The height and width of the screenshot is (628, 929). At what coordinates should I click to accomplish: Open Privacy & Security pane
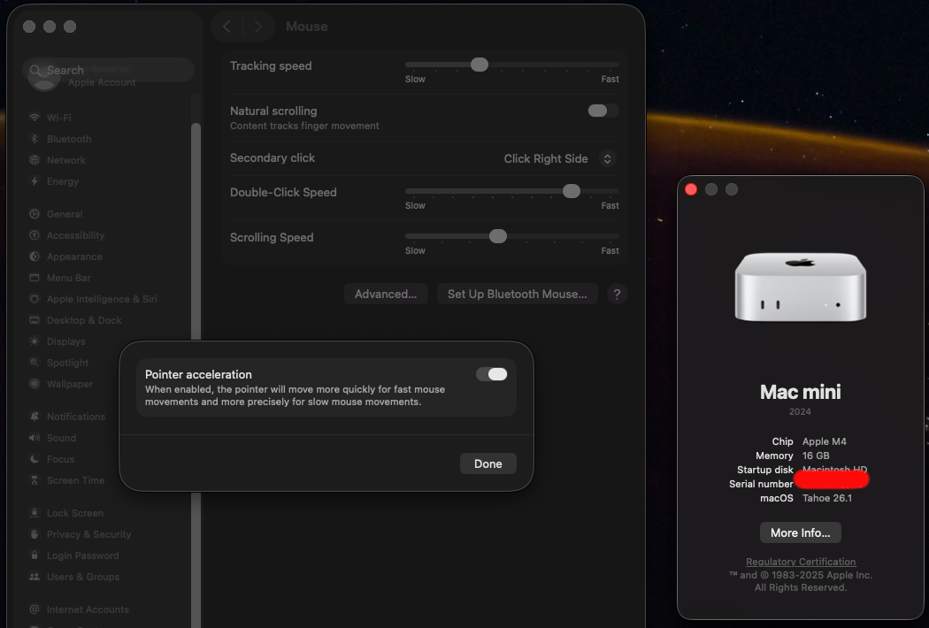click(x=109, y=534)
